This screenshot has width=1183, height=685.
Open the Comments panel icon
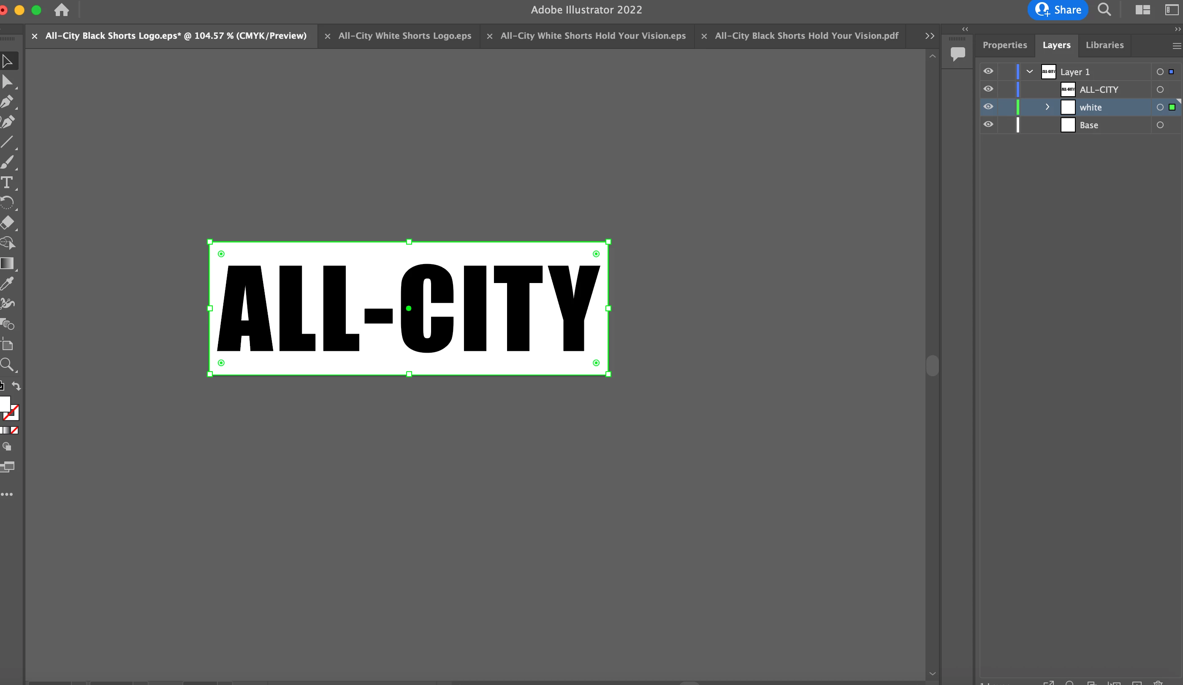tap(958, 54)
